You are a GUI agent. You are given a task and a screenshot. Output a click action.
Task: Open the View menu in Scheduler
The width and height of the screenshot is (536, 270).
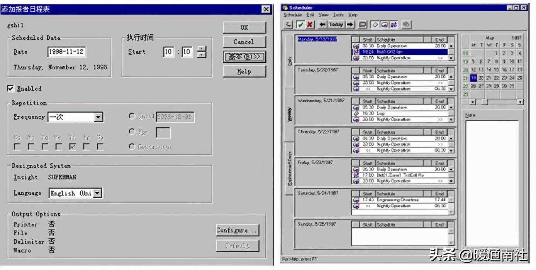(324, 15)
